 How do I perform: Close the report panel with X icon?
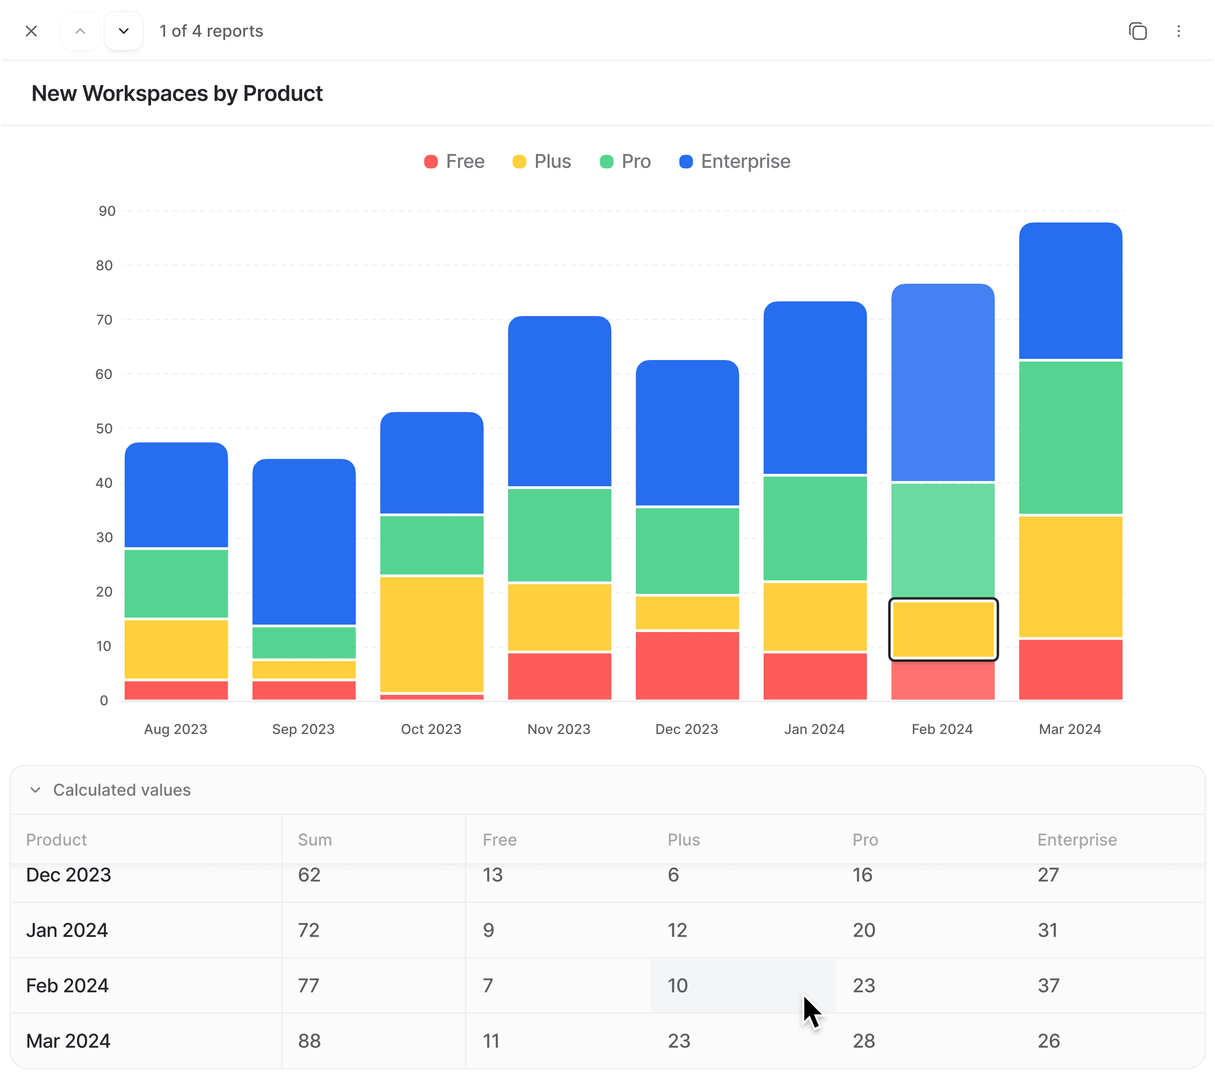click(x=32, y=31)
